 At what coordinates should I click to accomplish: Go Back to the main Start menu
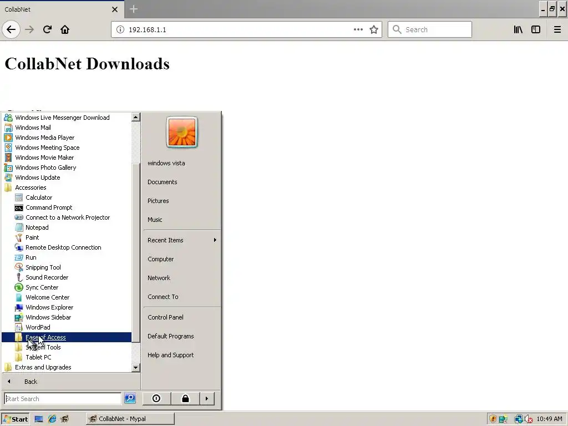pos(71,382)
